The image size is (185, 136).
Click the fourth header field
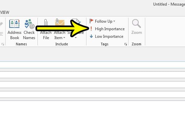[93, 95]
